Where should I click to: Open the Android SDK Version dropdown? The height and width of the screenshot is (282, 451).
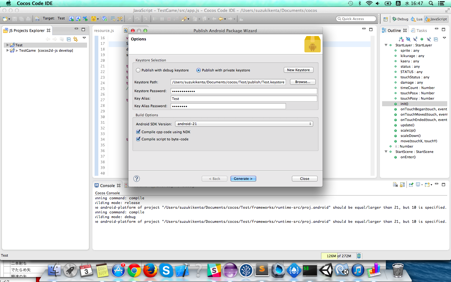[x=244, y=124]
